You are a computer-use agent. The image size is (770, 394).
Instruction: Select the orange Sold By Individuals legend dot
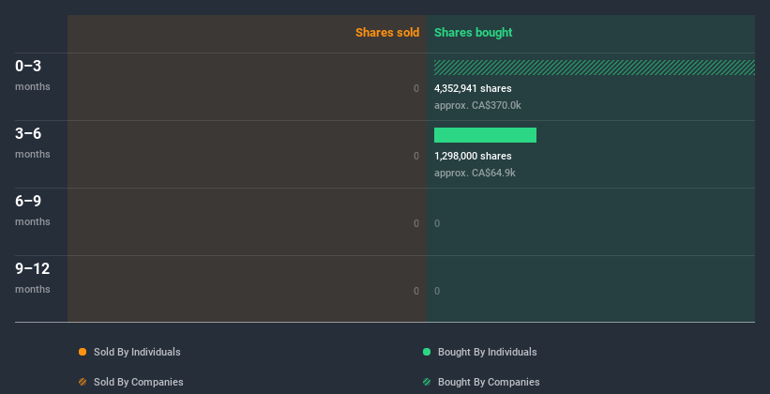(83, 352)
